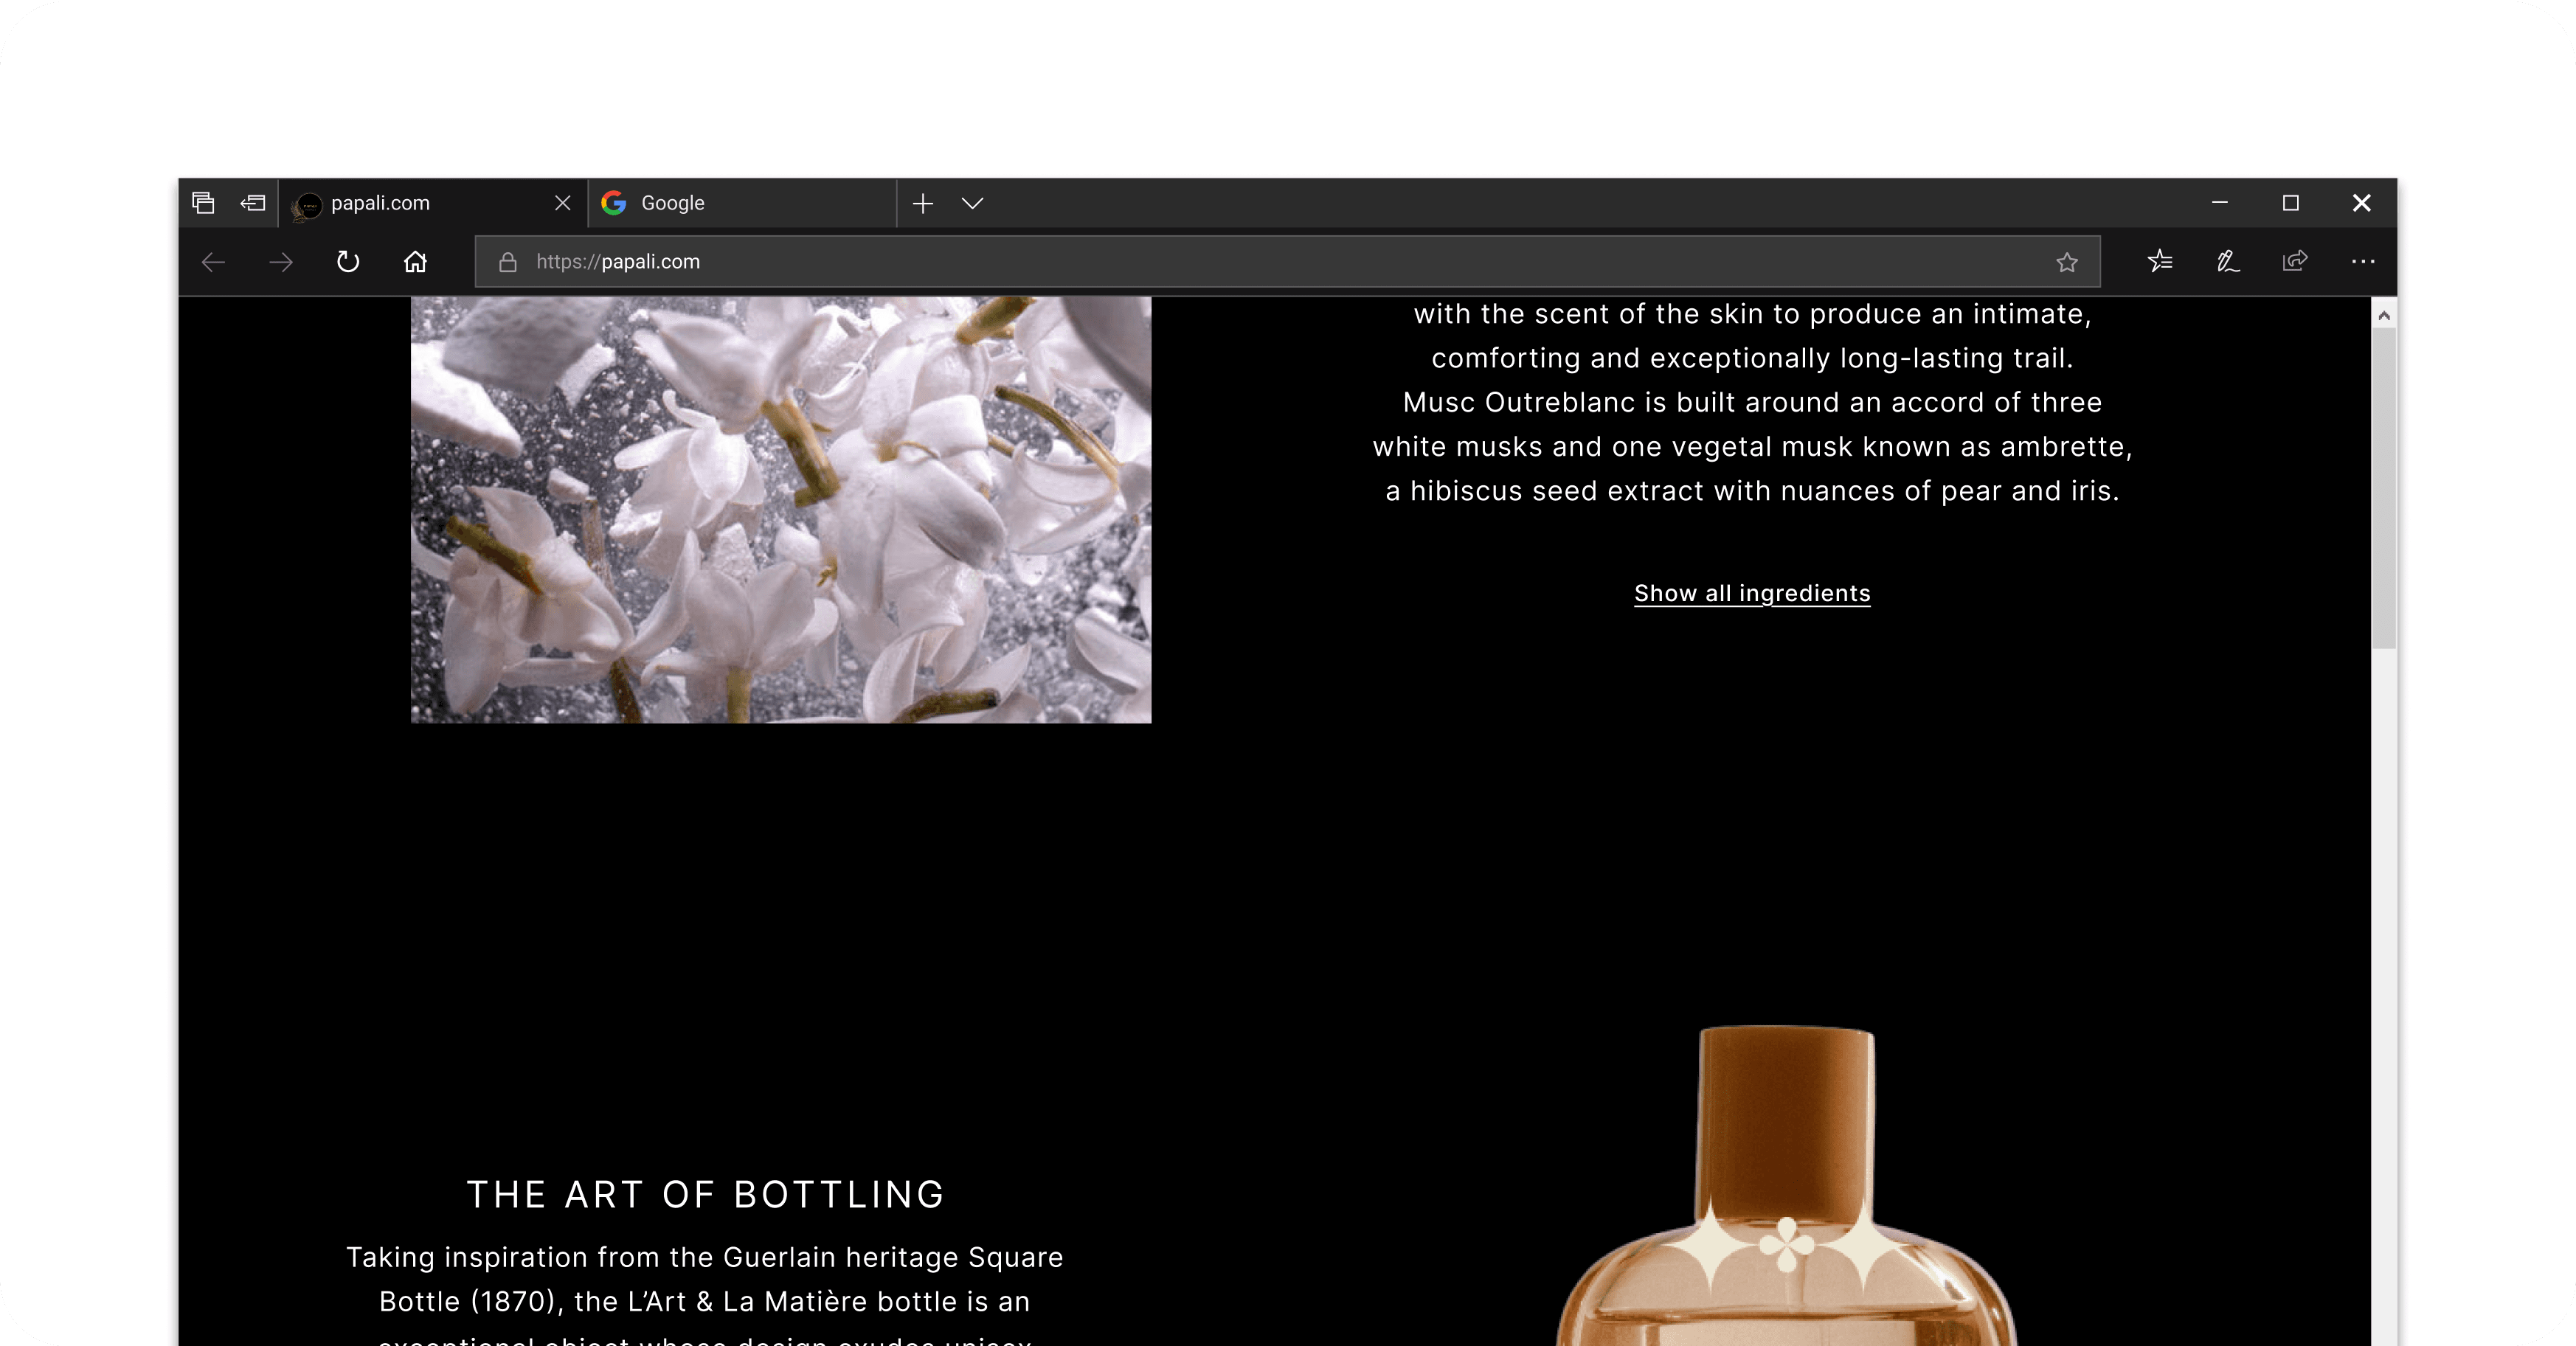Close the browser window
Image resolution: width=2576 pixels, height=1346 pixels.
2362,203
